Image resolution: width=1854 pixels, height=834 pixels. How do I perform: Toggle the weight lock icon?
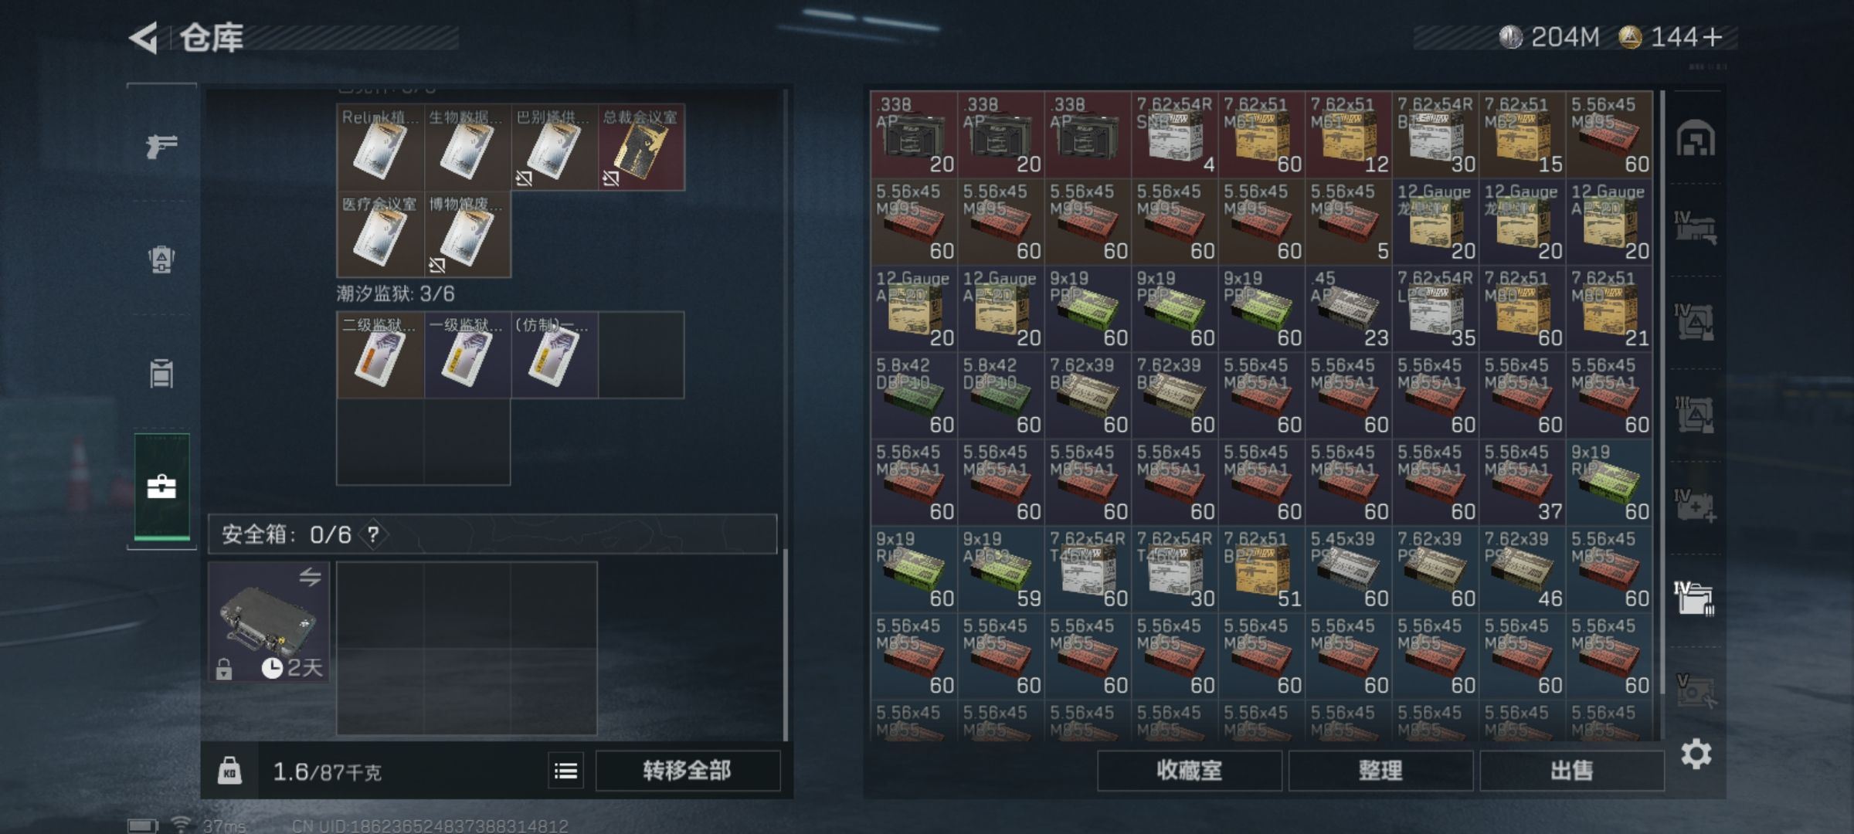coord(229,771)
